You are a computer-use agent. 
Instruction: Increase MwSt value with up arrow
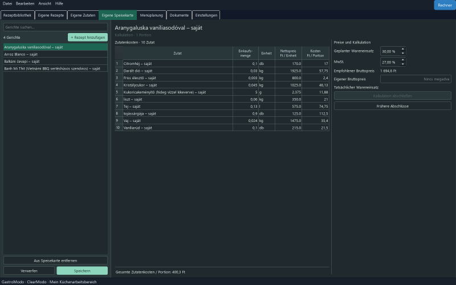pos(403,60)
